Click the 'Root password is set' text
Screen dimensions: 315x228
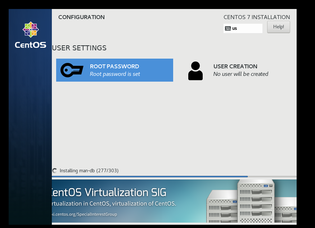tap(115, 74)
